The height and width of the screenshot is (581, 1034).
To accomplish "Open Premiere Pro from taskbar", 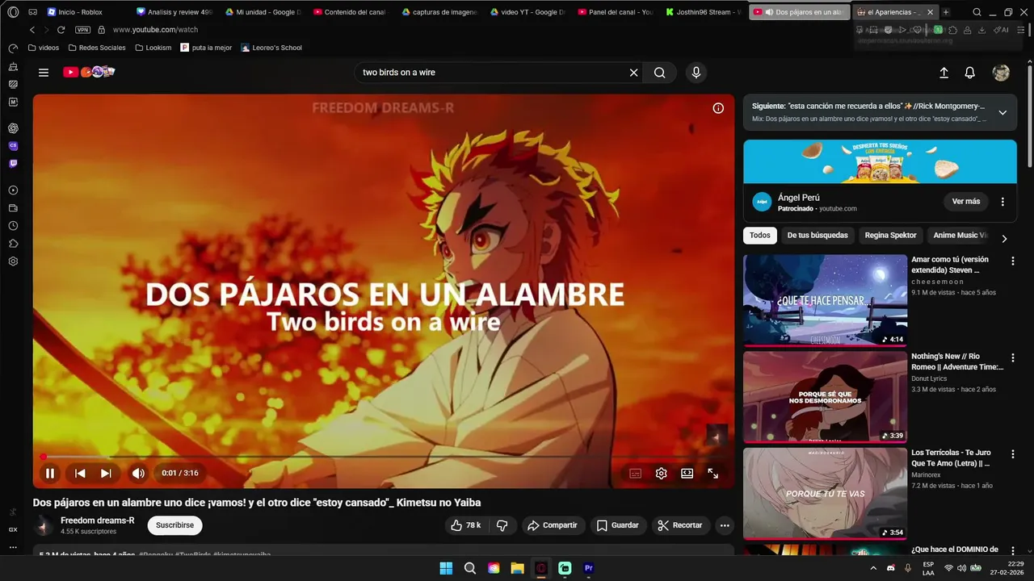I will pyautogui.click(x=588, y=568).
